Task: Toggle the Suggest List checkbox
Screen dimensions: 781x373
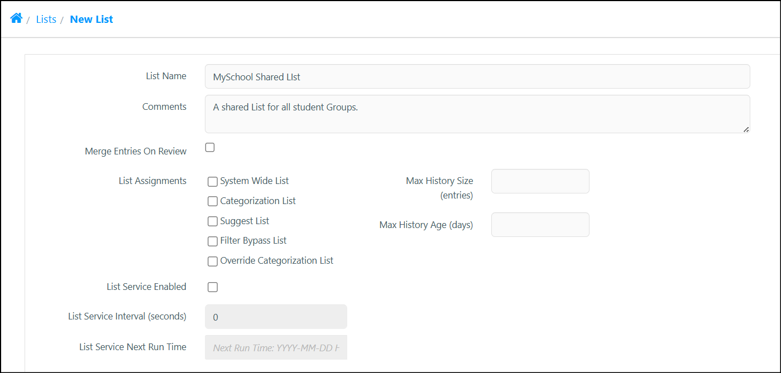Action: pos(213,221)
